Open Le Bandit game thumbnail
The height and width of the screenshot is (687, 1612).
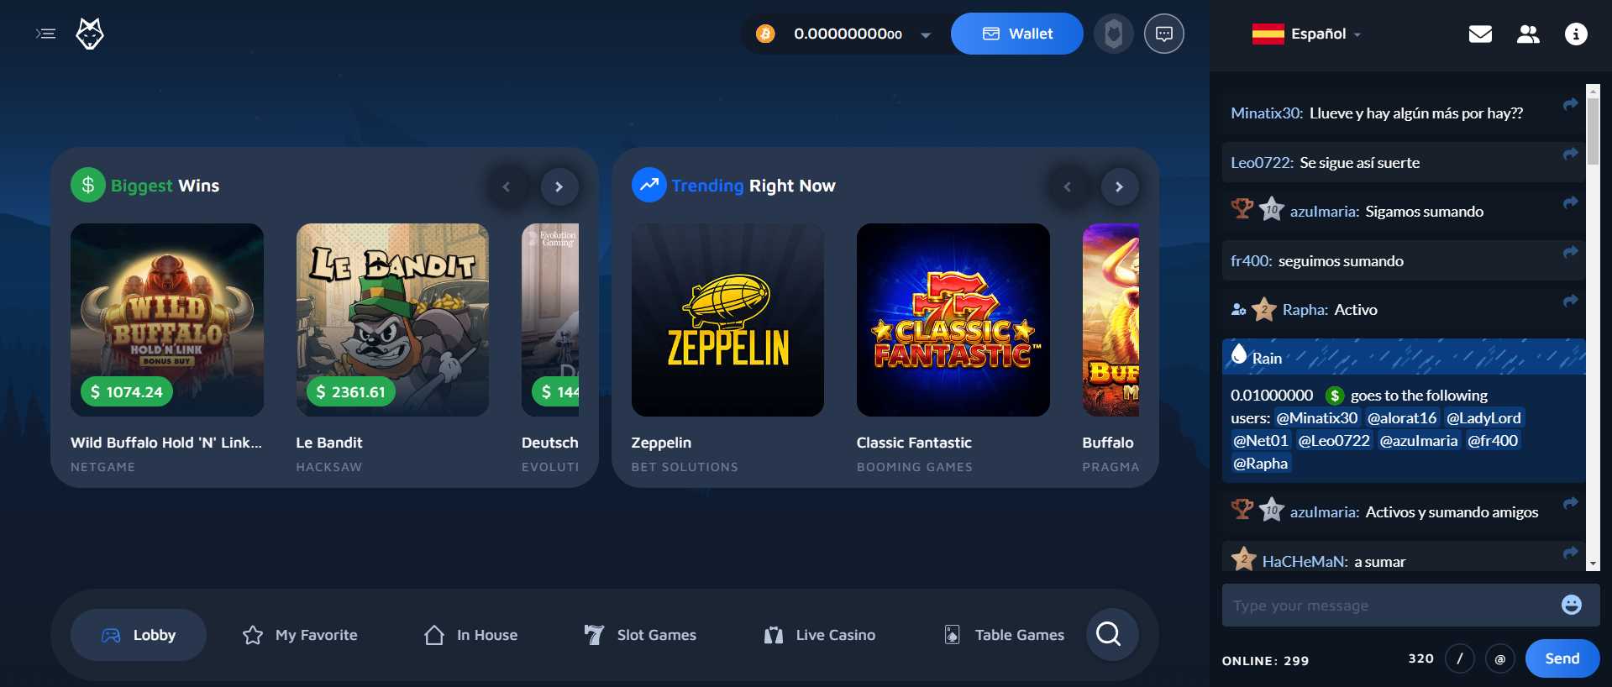tap(392, 320)
